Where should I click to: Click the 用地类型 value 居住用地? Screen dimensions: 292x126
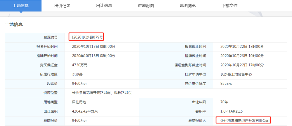pos(79,102)
